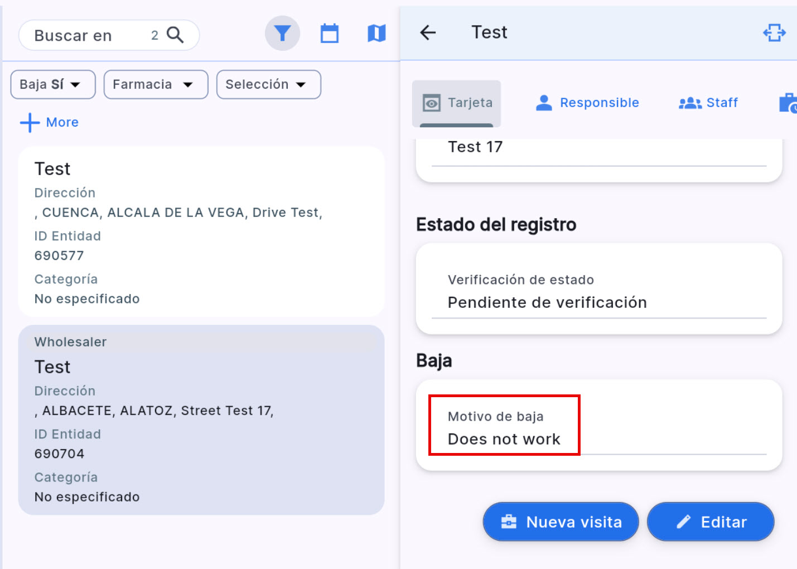
Task: Expand the Baja Sí filter dropdown
Action: point(53,84)
